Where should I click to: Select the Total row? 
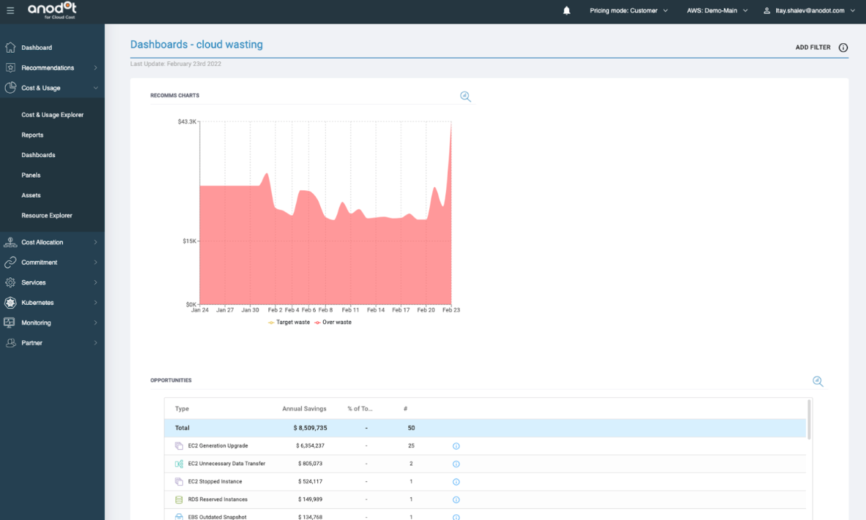[x=485, y=428]
